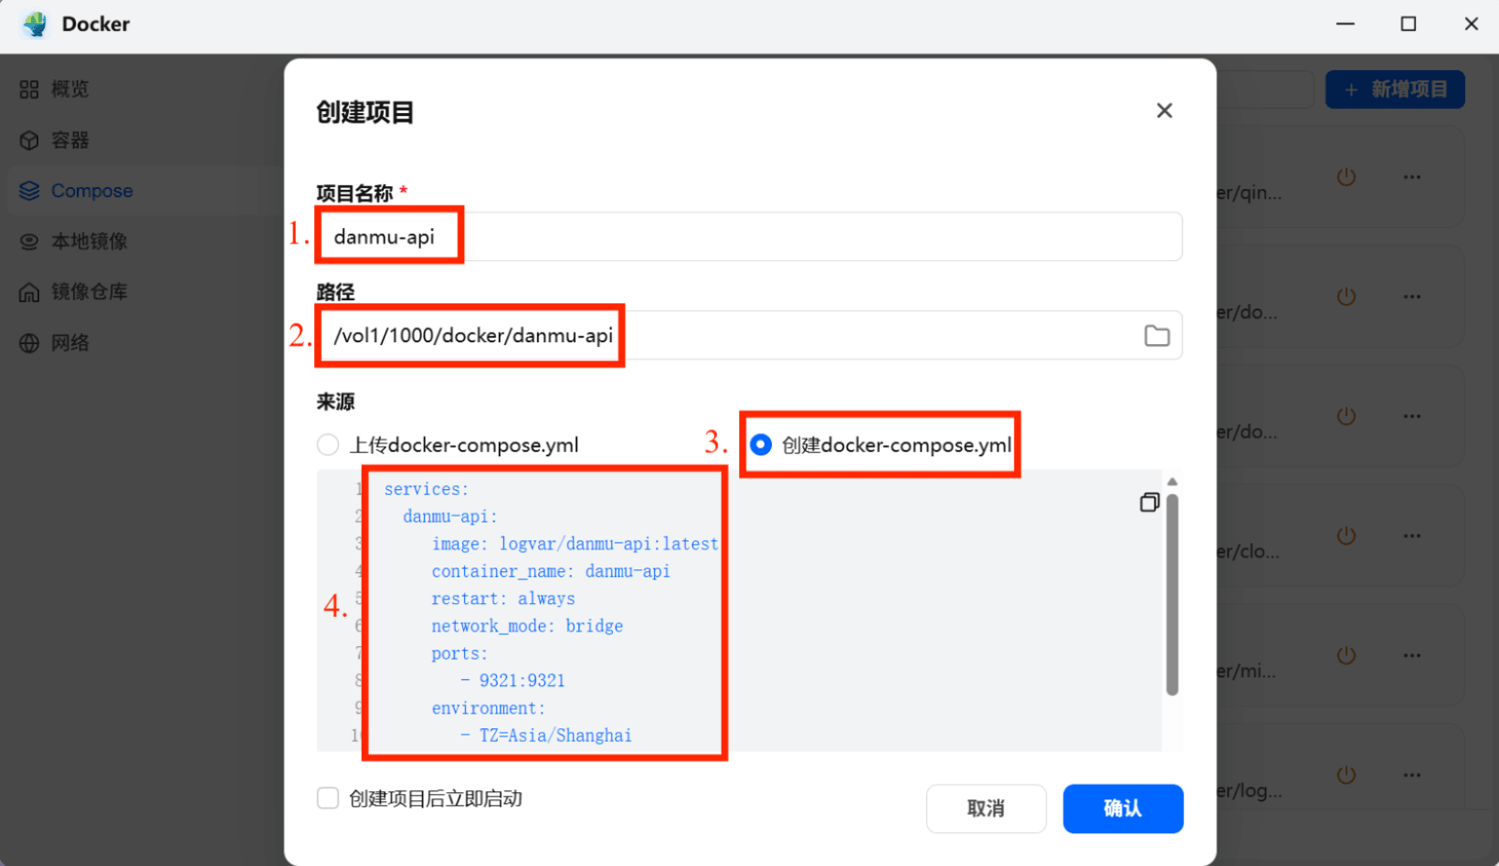Open more options for the er/clo project
The width and height of the screenshot is (1499, 866).
[x=1412, y=536]
